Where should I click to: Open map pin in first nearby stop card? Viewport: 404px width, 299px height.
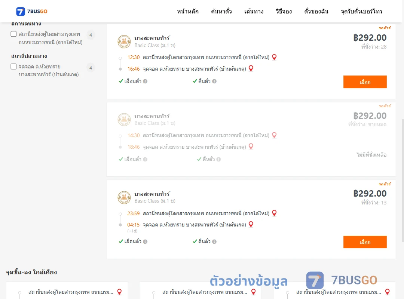(x=119, y=292)
